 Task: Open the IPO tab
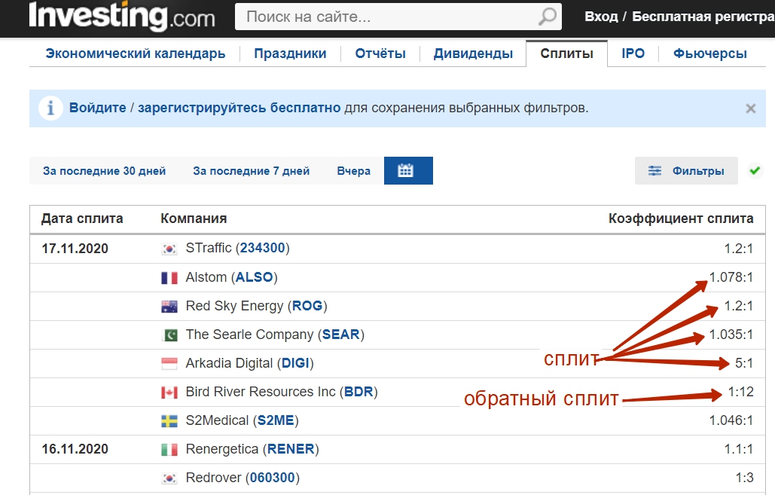point(633,53)
